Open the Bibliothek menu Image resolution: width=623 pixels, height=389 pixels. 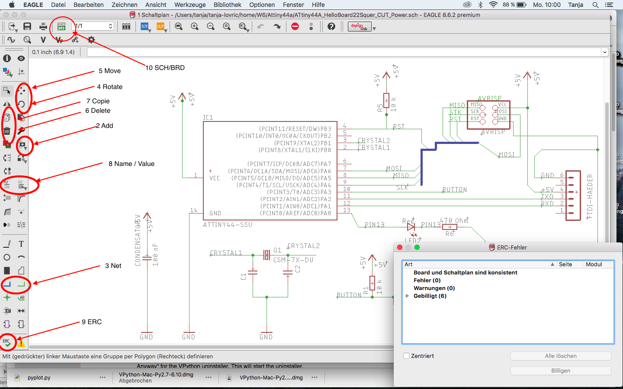[228, 5]
